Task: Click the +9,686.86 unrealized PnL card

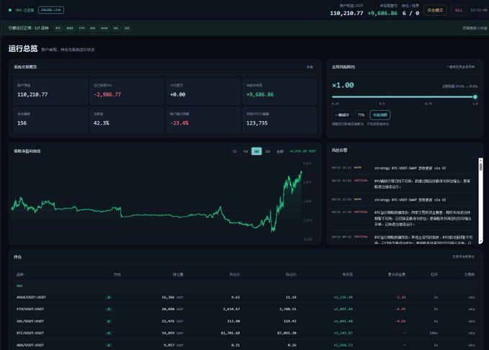Action: coord(279,91)
